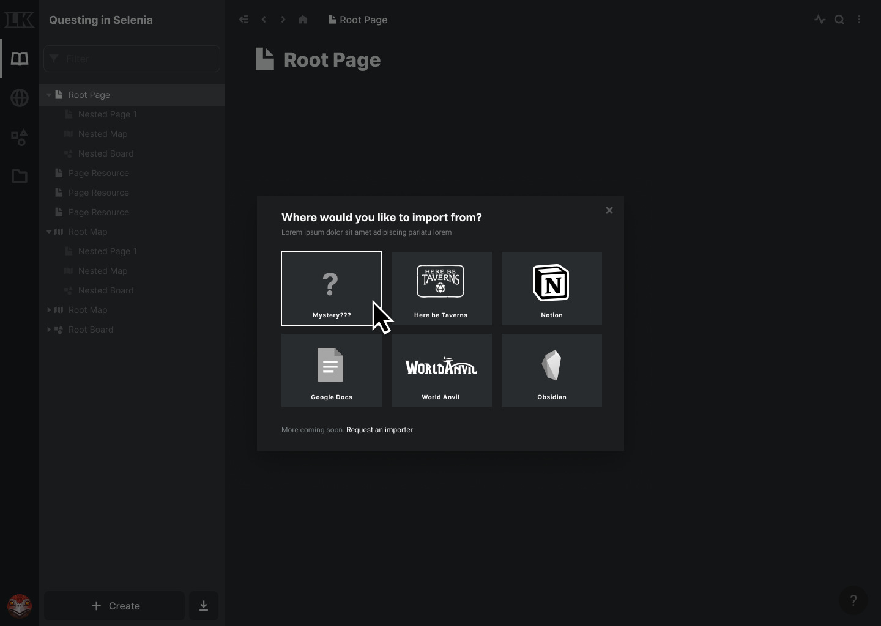Open the folder assets icon in sidebar
The height and width of the screenshot is (626, 881).
tap(20, 177)
